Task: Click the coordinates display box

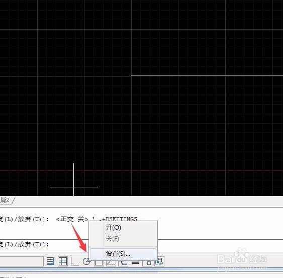Action: point(22,261)
